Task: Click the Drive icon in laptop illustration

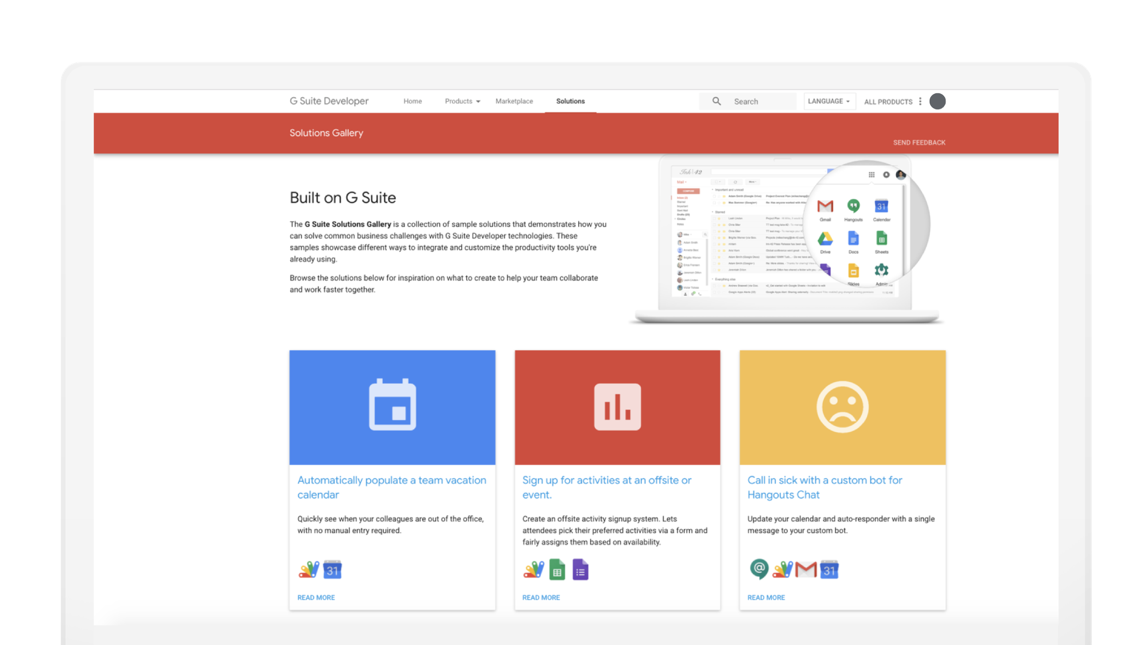Action: point(825,239)
